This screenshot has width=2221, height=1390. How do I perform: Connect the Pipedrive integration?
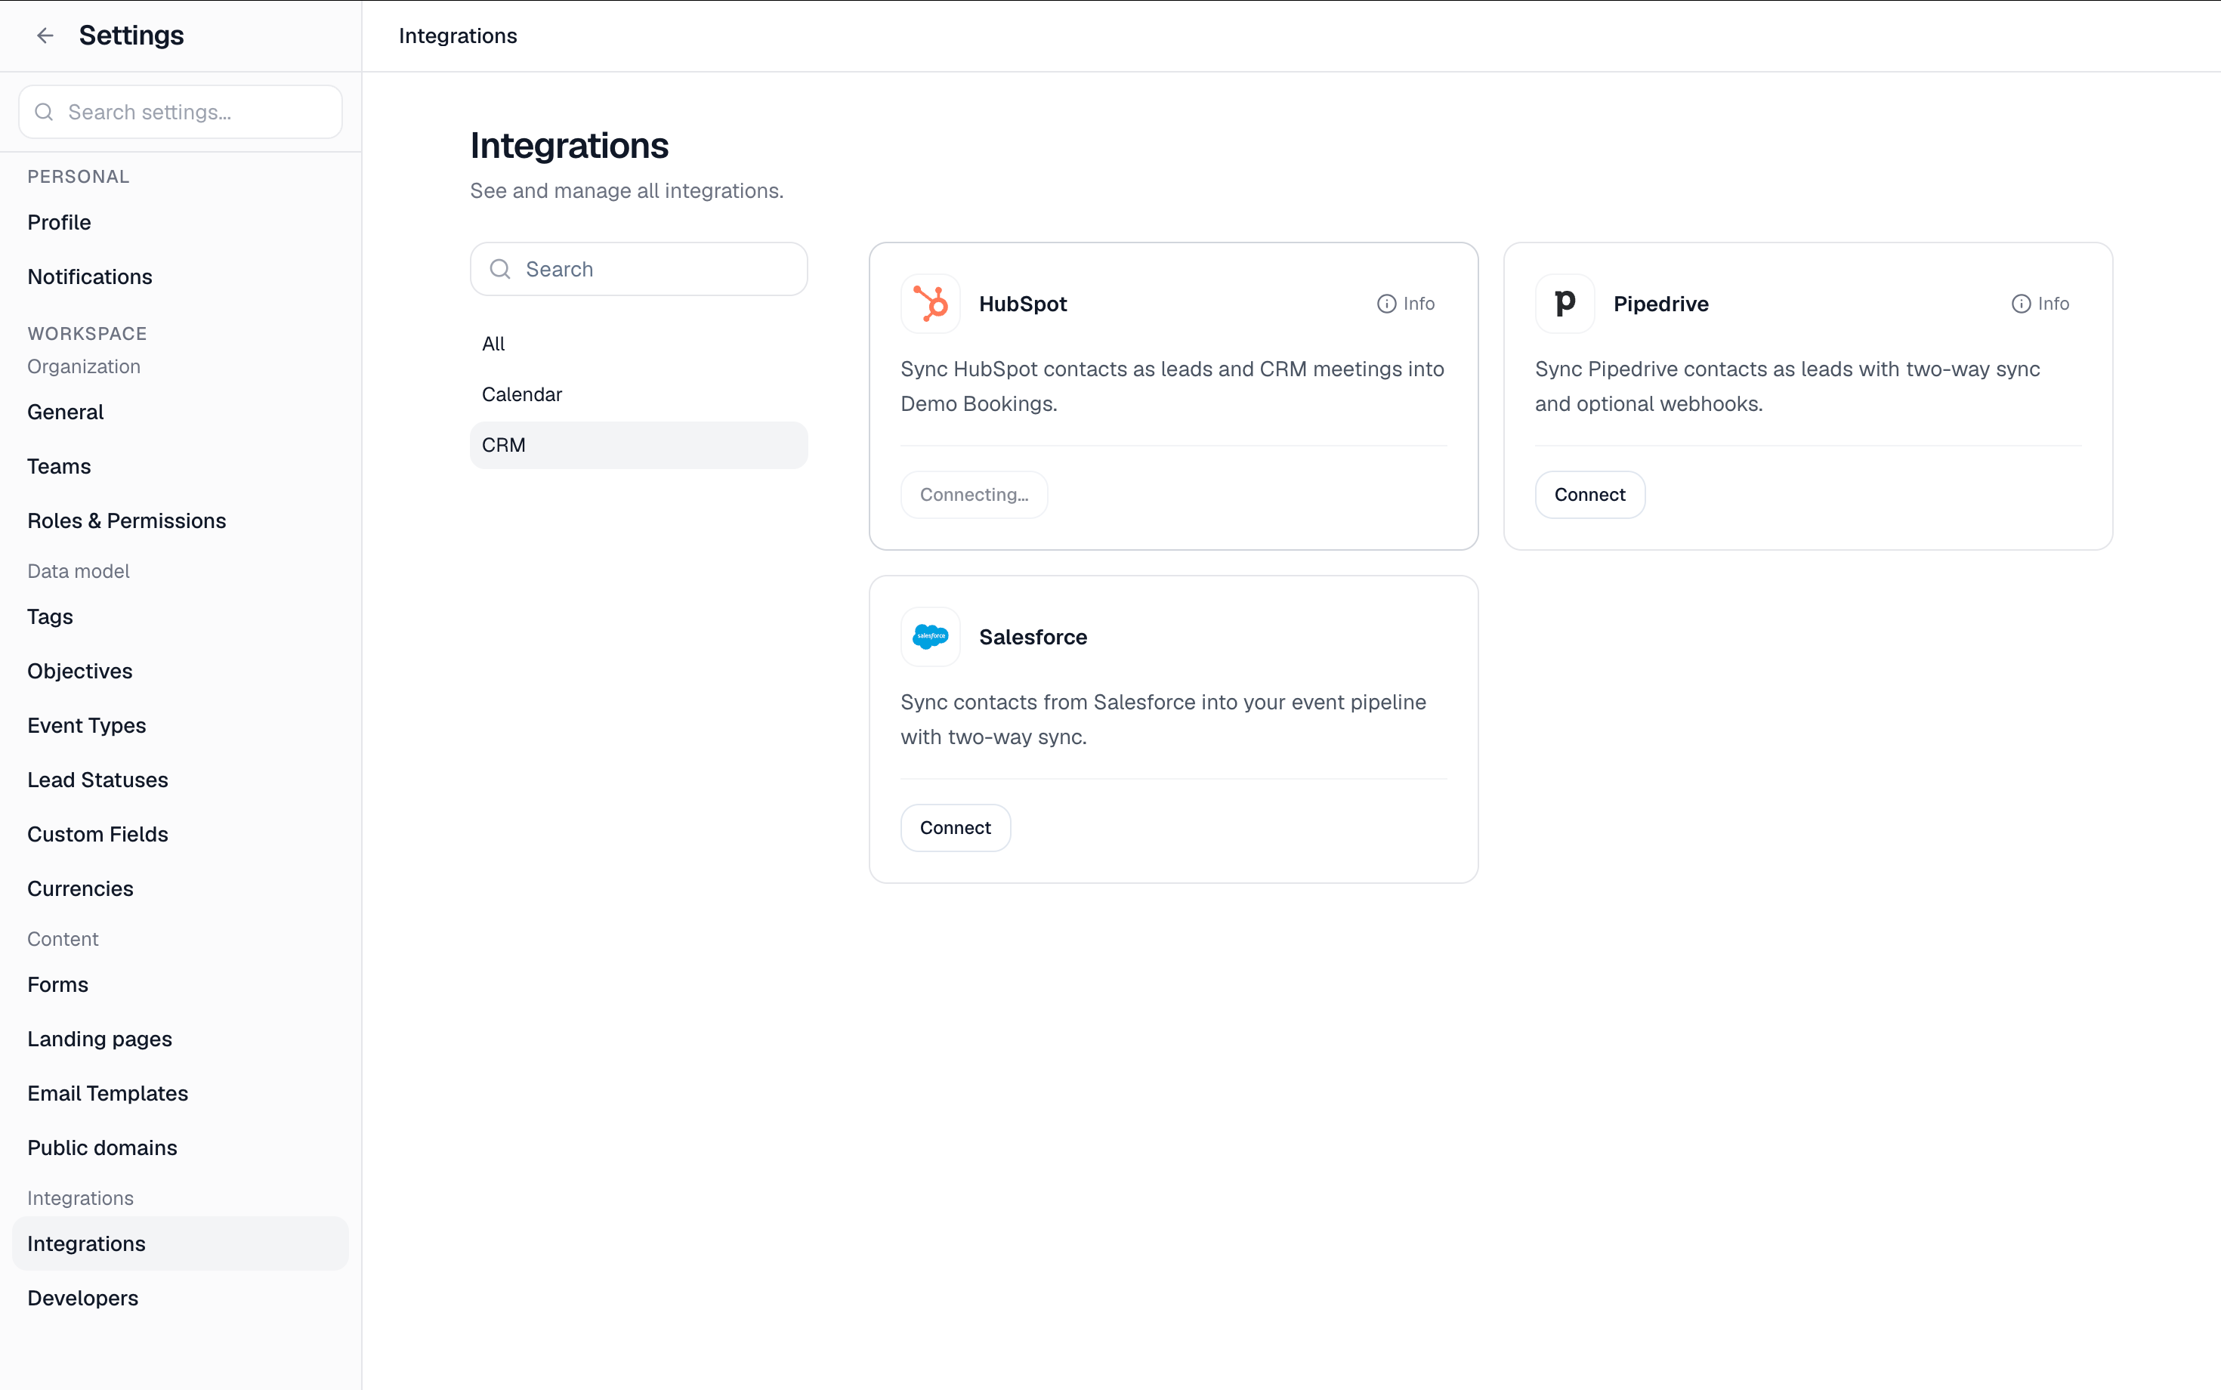[1589, 495]
